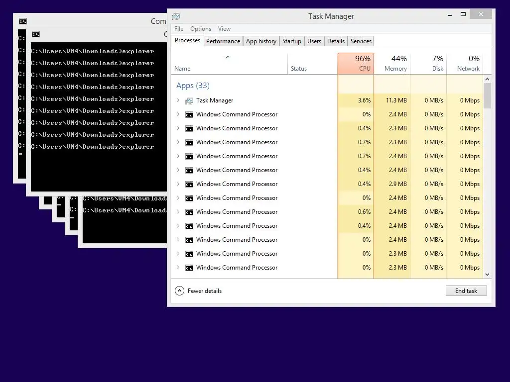Expand the Command Processor row with 0.7% and 2.4 MB

coord(178,156)
